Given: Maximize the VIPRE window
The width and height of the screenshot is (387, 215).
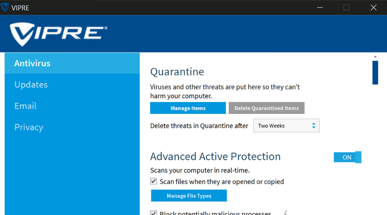Looking at the screenshot, I should tap(346, 7).
